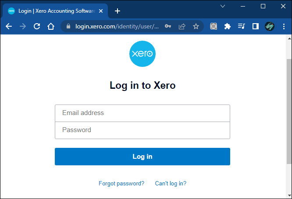Expand the tab search chevron

click(223, 6)
